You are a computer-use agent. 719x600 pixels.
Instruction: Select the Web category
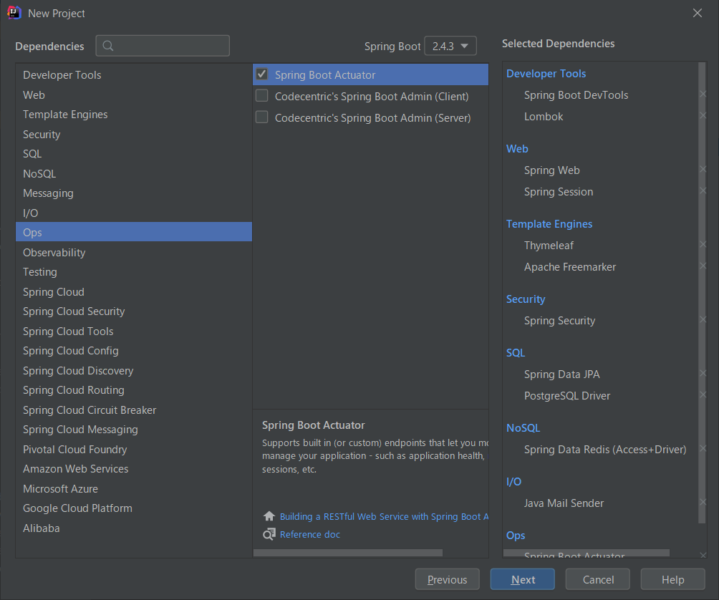[134, 95]
